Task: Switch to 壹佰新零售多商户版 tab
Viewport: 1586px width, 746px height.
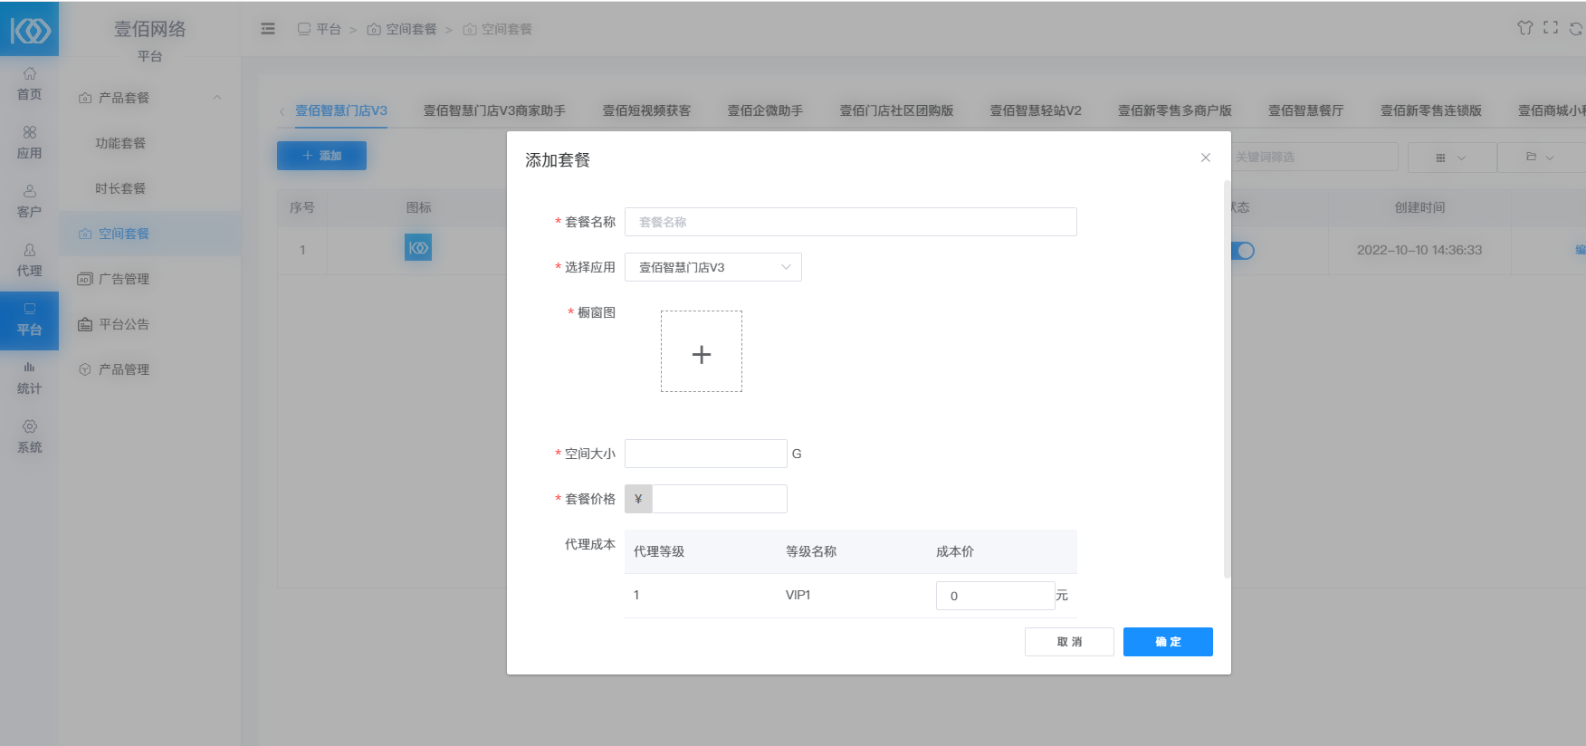Action: click(1175, 110)
